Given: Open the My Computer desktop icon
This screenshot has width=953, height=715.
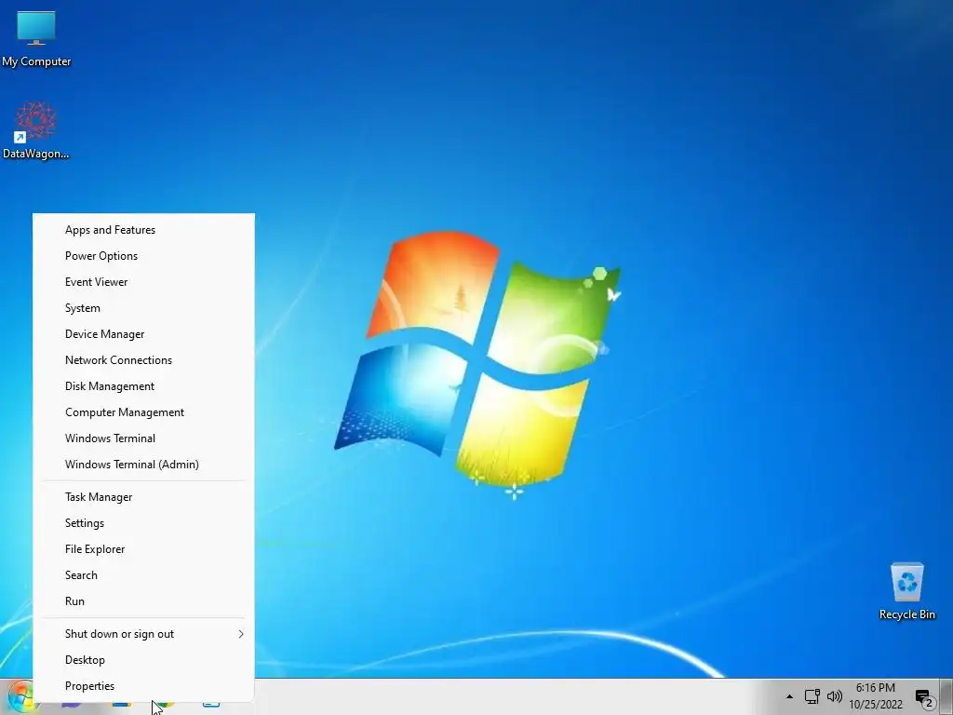Looking at the screenshot, I should point(36,37).
